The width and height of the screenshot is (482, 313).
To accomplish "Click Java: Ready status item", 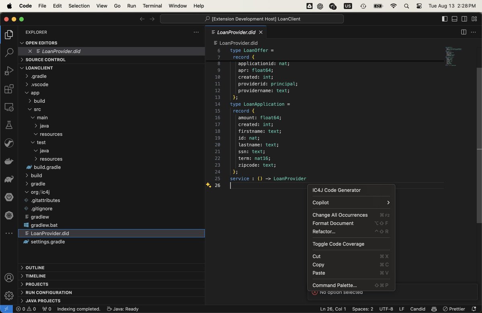I will [x=123, y=309].
